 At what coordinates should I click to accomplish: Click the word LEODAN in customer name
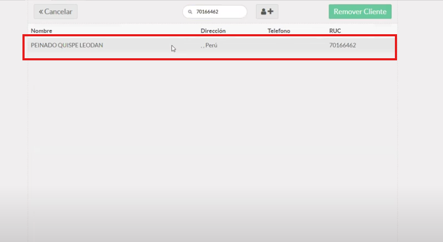pos(91,45)
